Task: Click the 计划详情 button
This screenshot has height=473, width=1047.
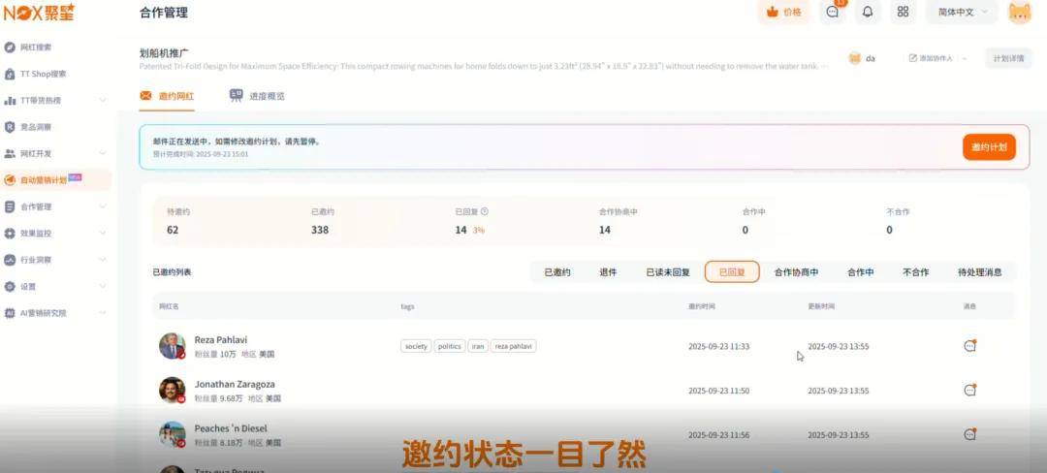Action: point(1008,58)
